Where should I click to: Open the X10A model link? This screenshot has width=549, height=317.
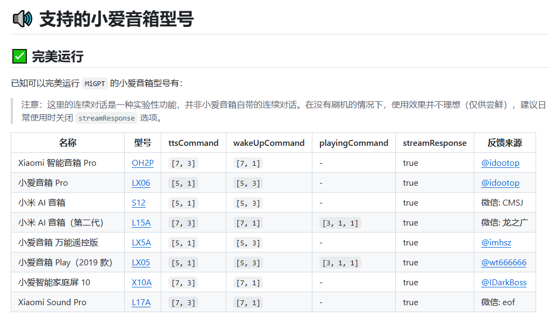[142, 283]
